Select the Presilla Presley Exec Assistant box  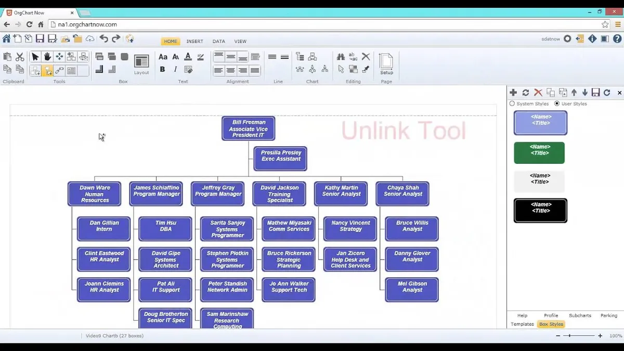[280, 159]
